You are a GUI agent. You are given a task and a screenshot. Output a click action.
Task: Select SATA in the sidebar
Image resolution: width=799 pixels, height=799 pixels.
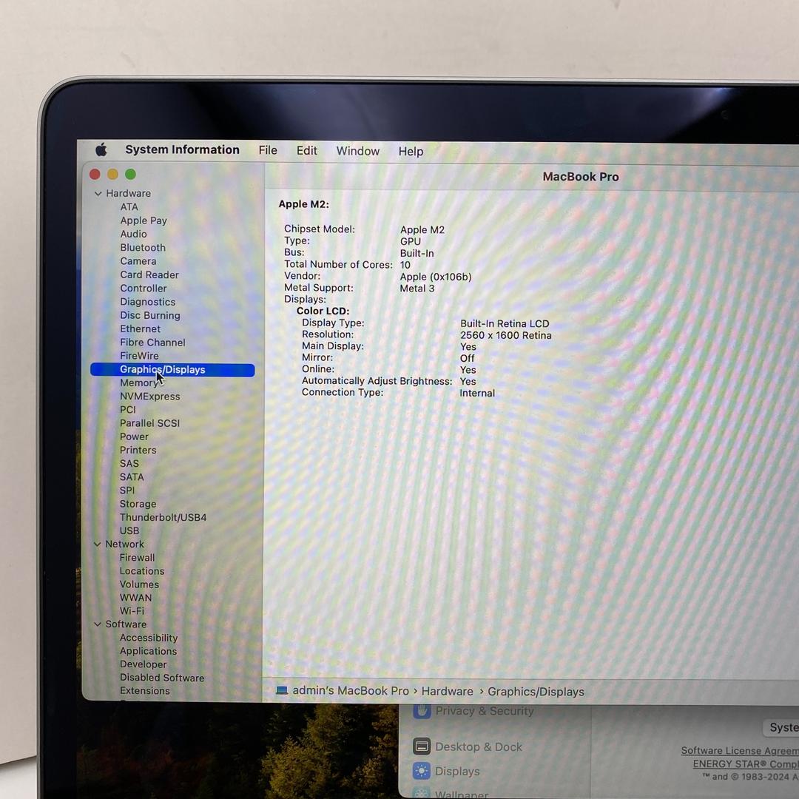[x=132, y=477]
